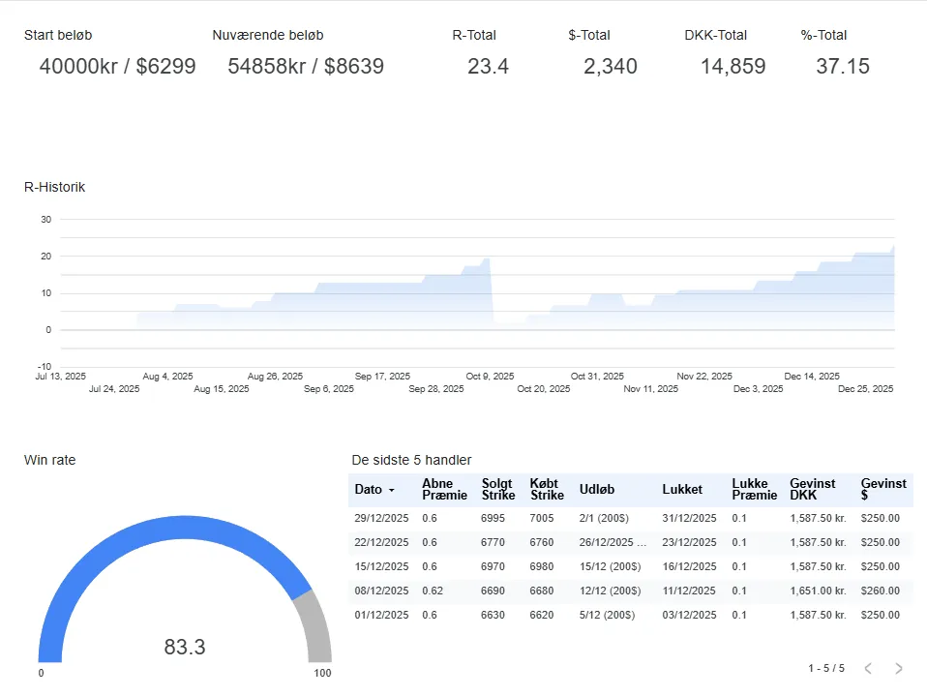Go to the previous table page arrow

[868, 668]
